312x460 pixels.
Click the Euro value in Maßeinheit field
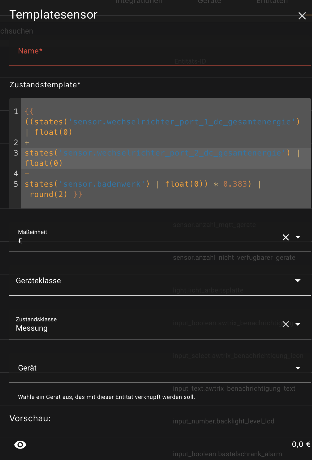[20, 241]
